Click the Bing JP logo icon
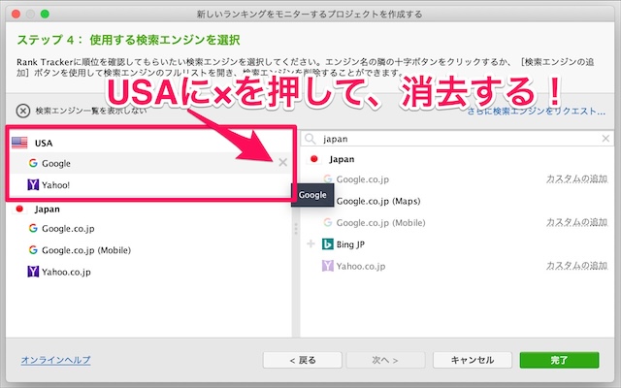This screenshot has height=388, width=621. pos(328,243)
